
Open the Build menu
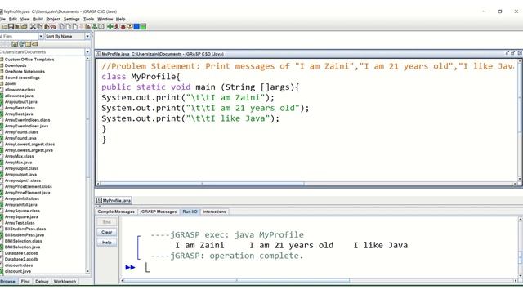pyautogui.click(x=38, y=19)
